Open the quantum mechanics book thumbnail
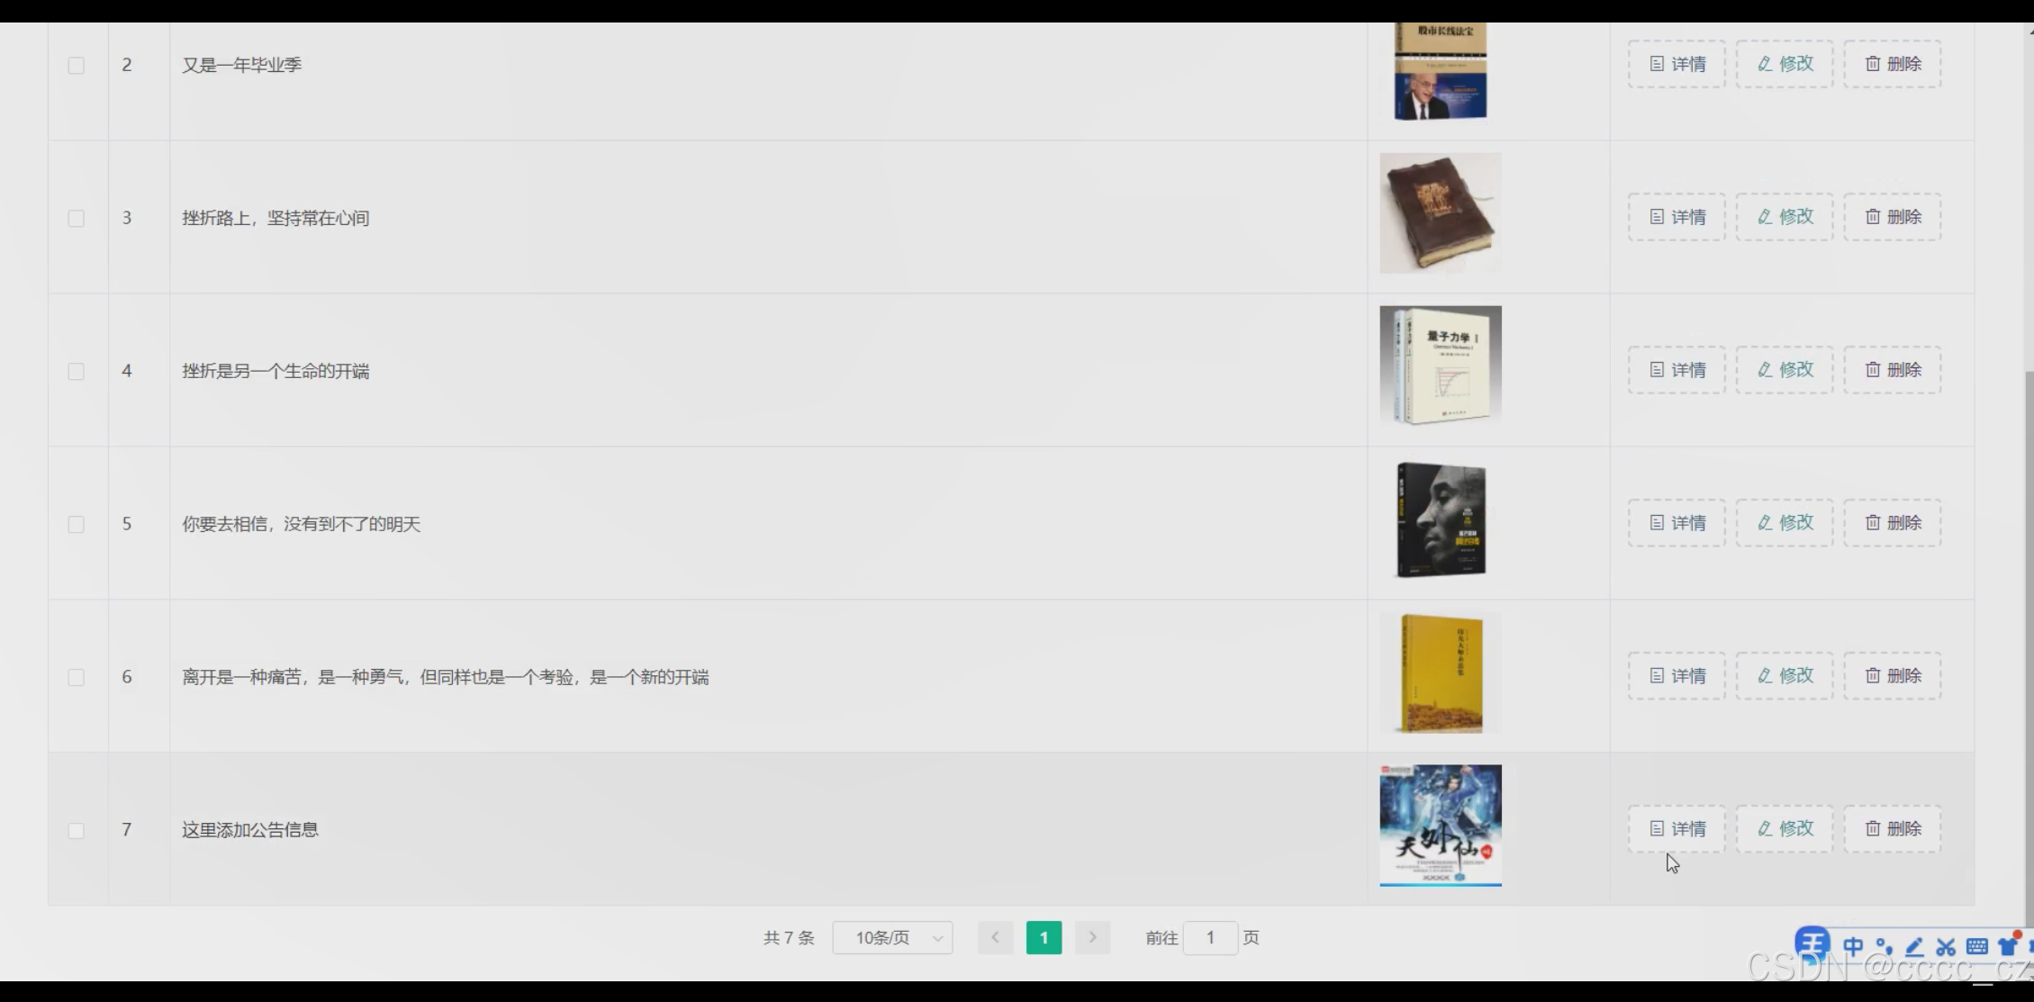 (1440, 366)
